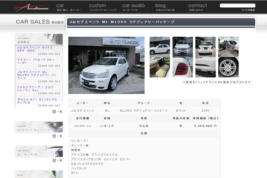
Task: Select the spec line ワンオーナー
Action: pyautogui.click(x=80, y=141)
